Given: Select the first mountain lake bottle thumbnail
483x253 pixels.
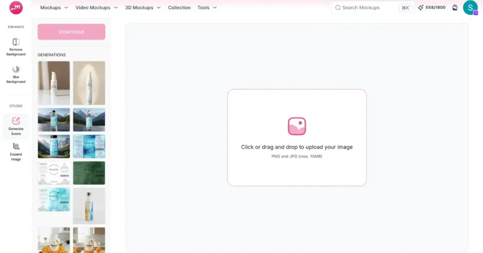Looking at the screenshot, I should (54, 120).
